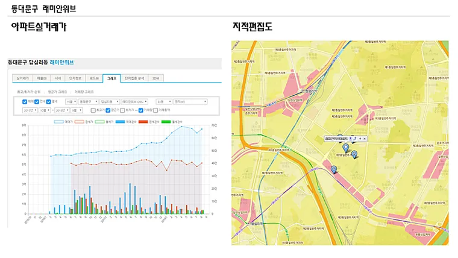Click the blue 래미안위브 complex name link
The height and width of the screenshot is (258, 458).
coord(61,62)
